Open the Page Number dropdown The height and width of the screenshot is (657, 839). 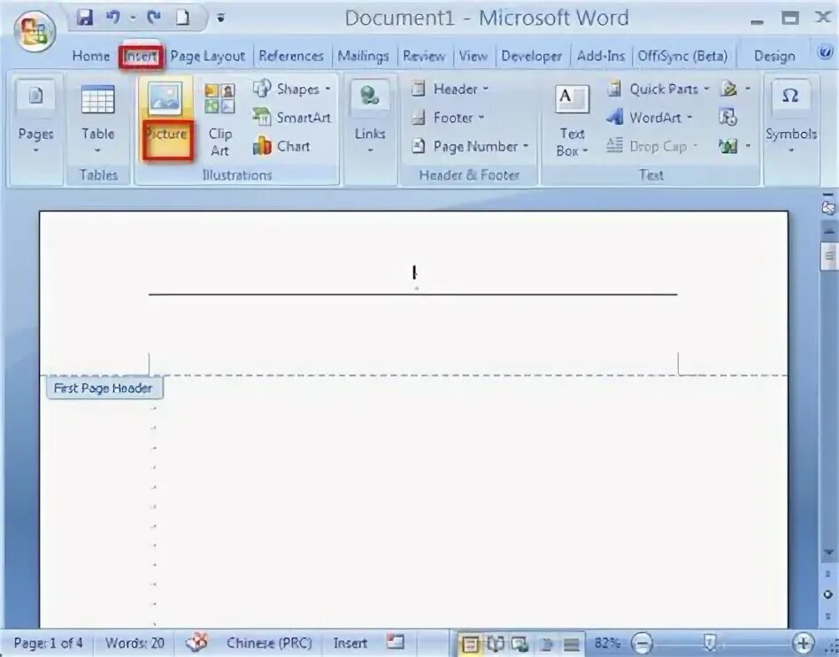click(470, 145)
